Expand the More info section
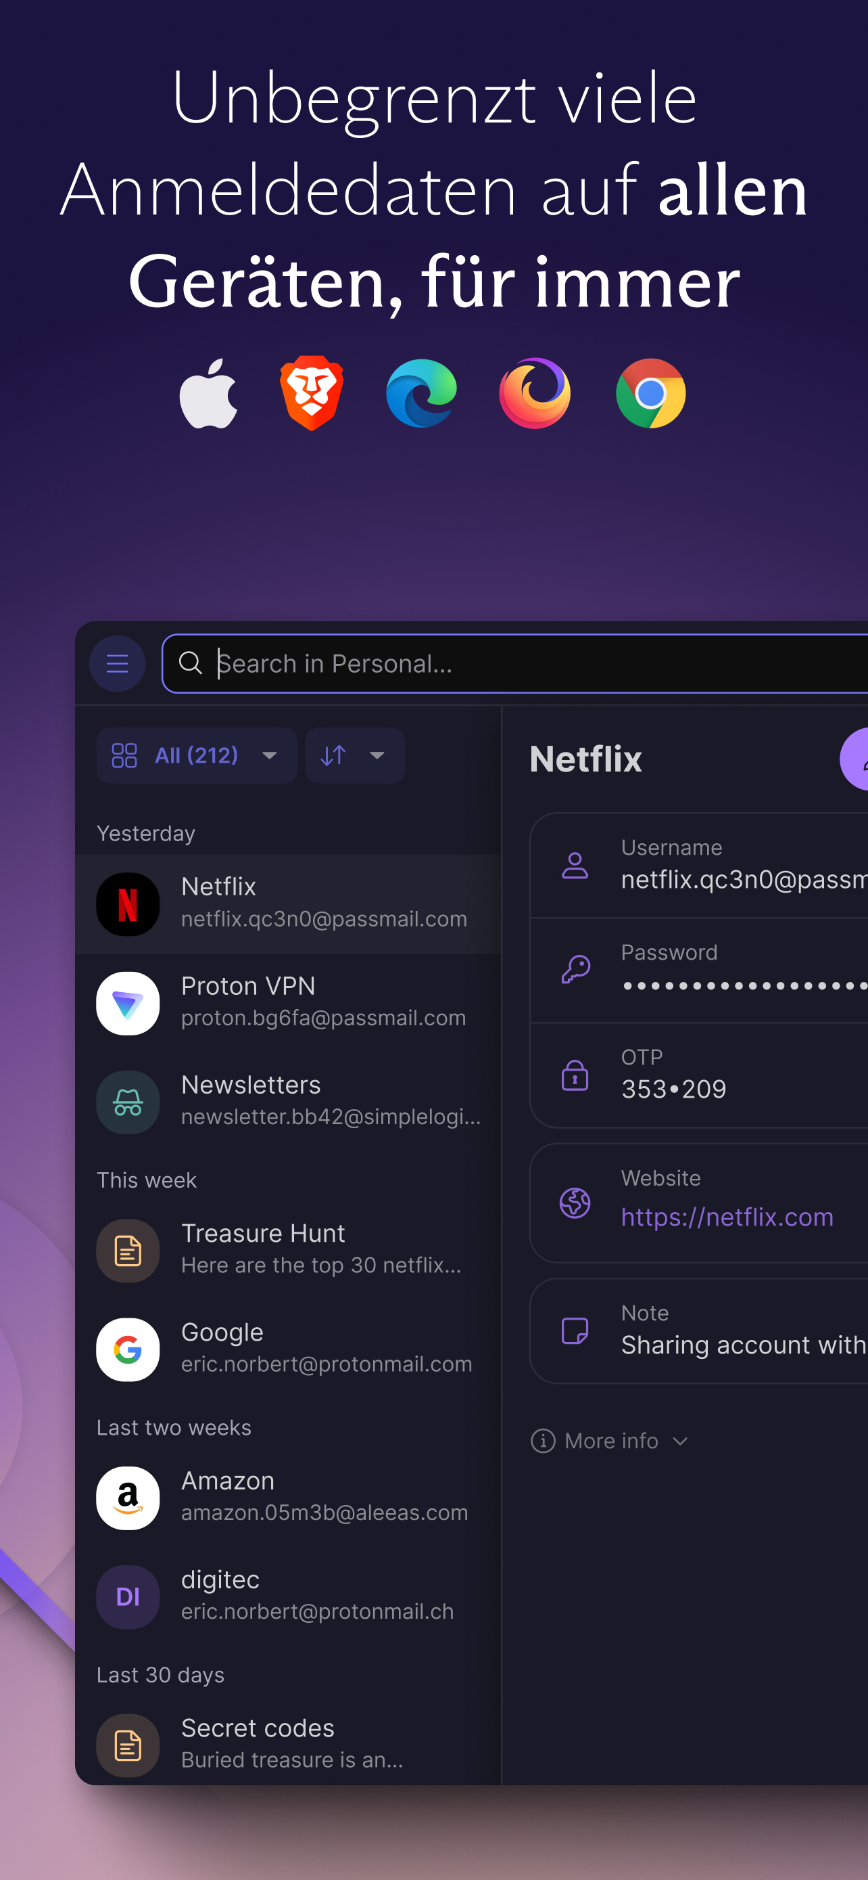Screen dimensions: 868x1880 point(610,1441)
